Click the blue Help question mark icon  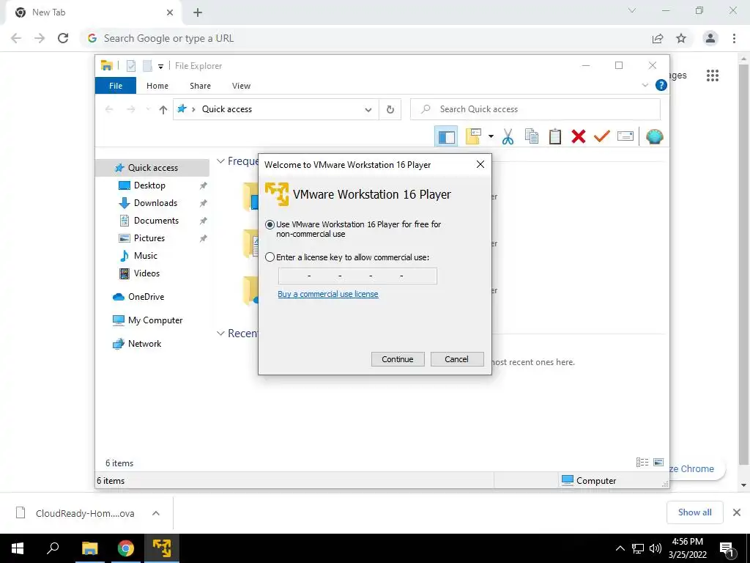[661, 85]
